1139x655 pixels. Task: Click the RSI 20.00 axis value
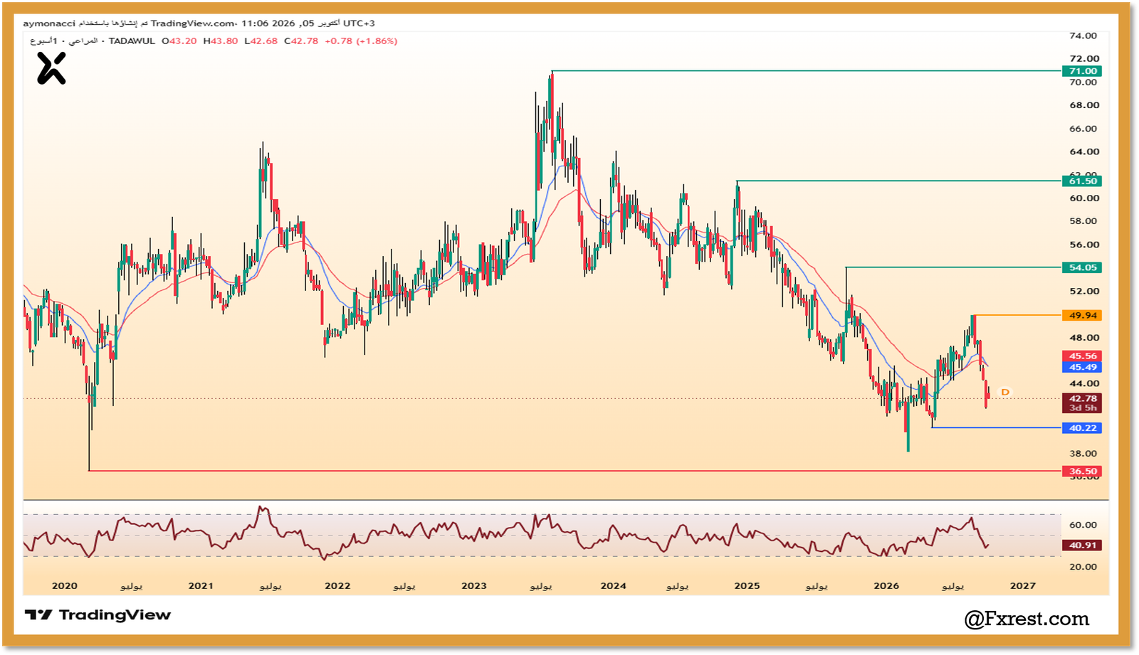click(x=1083, y=567)
